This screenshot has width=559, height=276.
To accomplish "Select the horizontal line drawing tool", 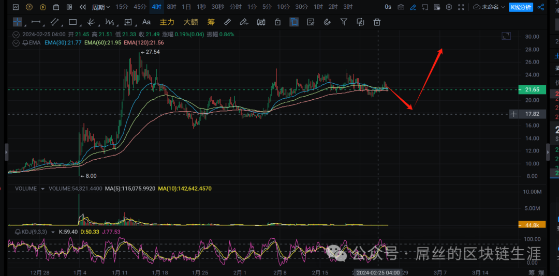I will tap(36, 22).
